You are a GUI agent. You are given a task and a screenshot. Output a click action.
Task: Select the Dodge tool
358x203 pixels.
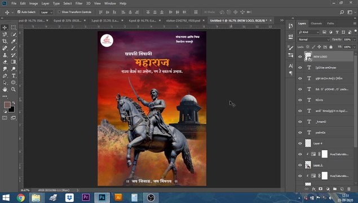14,69
